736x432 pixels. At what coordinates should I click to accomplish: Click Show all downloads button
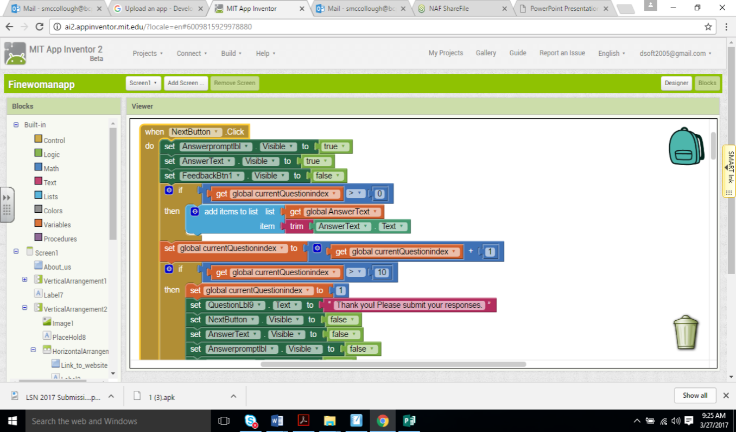[695, 395]
